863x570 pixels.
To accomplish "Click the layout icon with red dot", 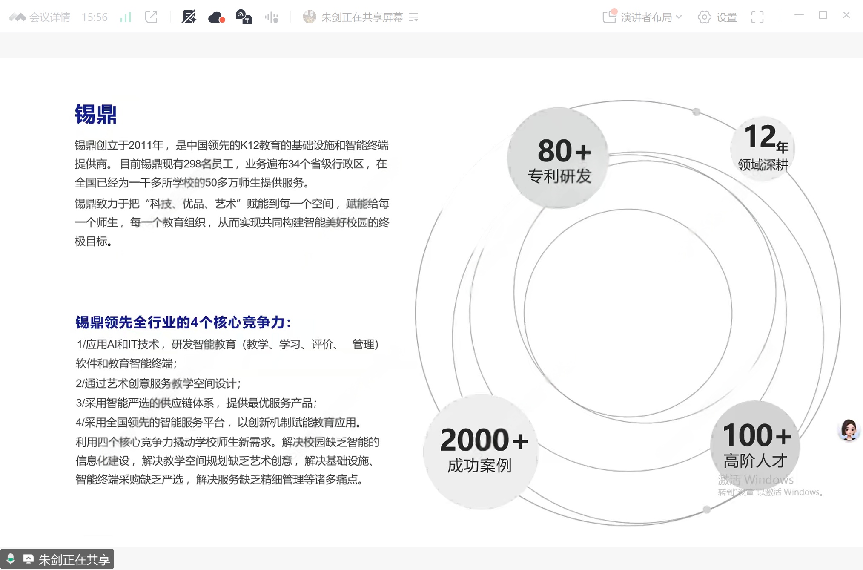I will (609, 16).
